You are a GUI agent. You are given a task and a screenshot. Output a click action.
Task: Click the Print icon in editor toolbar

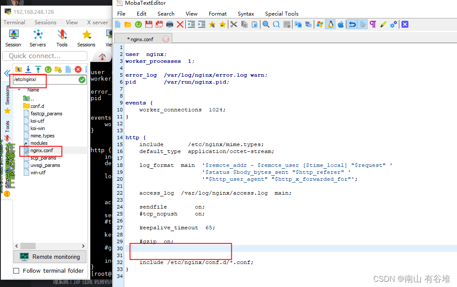point(170,24)
